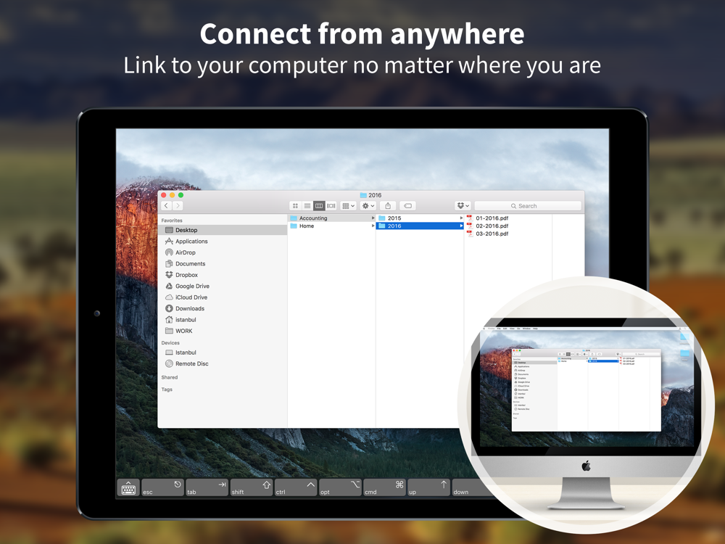Viewport: 725px width, 544px height.
Task: Select the highlighted 2016 folder
Action: (420, 226)
